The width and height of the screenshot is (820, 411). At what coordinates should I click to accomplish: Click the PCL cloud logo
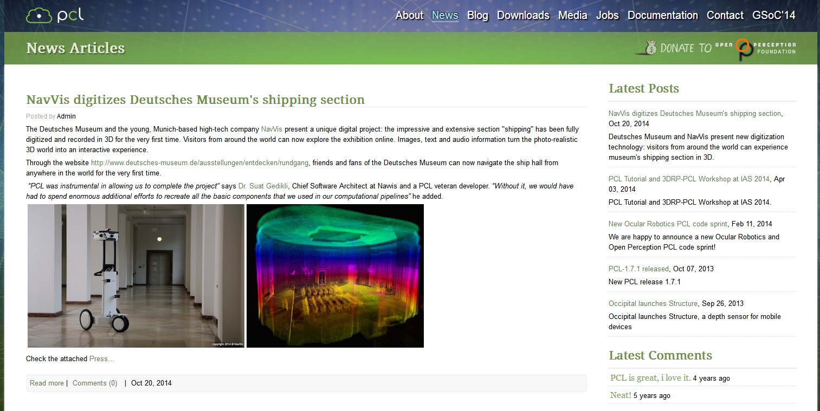(x=55, y=15)
